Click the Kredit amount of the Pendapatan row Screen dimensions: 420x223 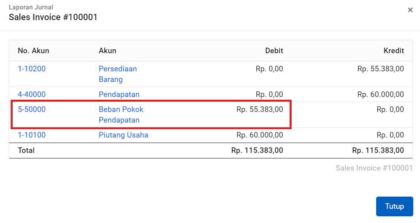tap(380, 94)
